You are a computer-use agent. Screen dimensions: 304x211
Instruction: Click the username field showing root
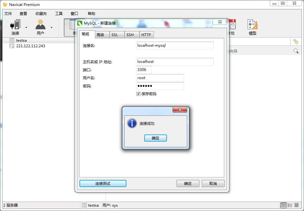(x=160, y=78)
